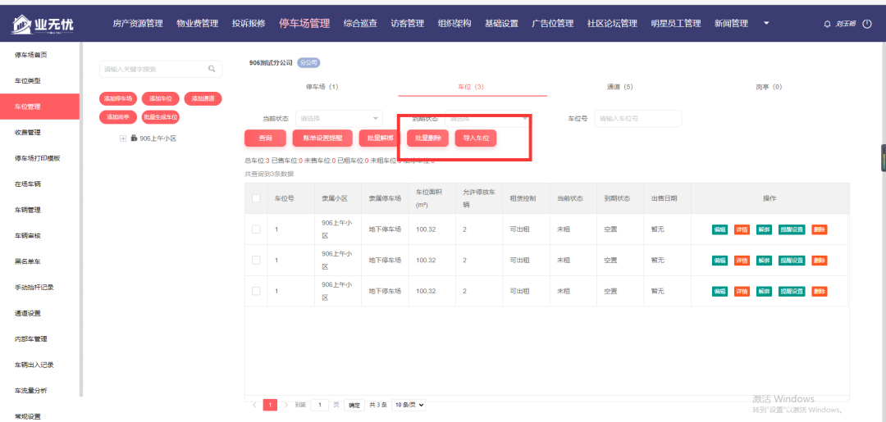Viewport: 886px width, 422px height.
Task: Click the 账单设置提醒 button
Action: point(322,138)
